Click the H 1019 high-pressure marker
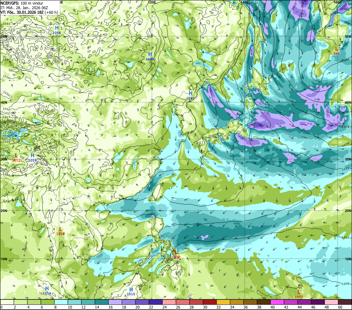The height and width of the screenshot is (310, 352). click(x=47, y=291)
